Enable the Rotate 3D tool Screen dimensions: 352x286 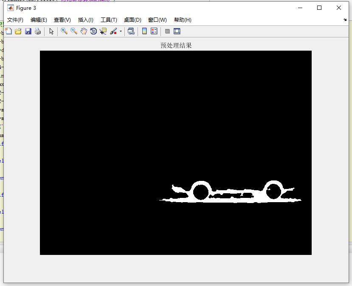tap(93, 31)
